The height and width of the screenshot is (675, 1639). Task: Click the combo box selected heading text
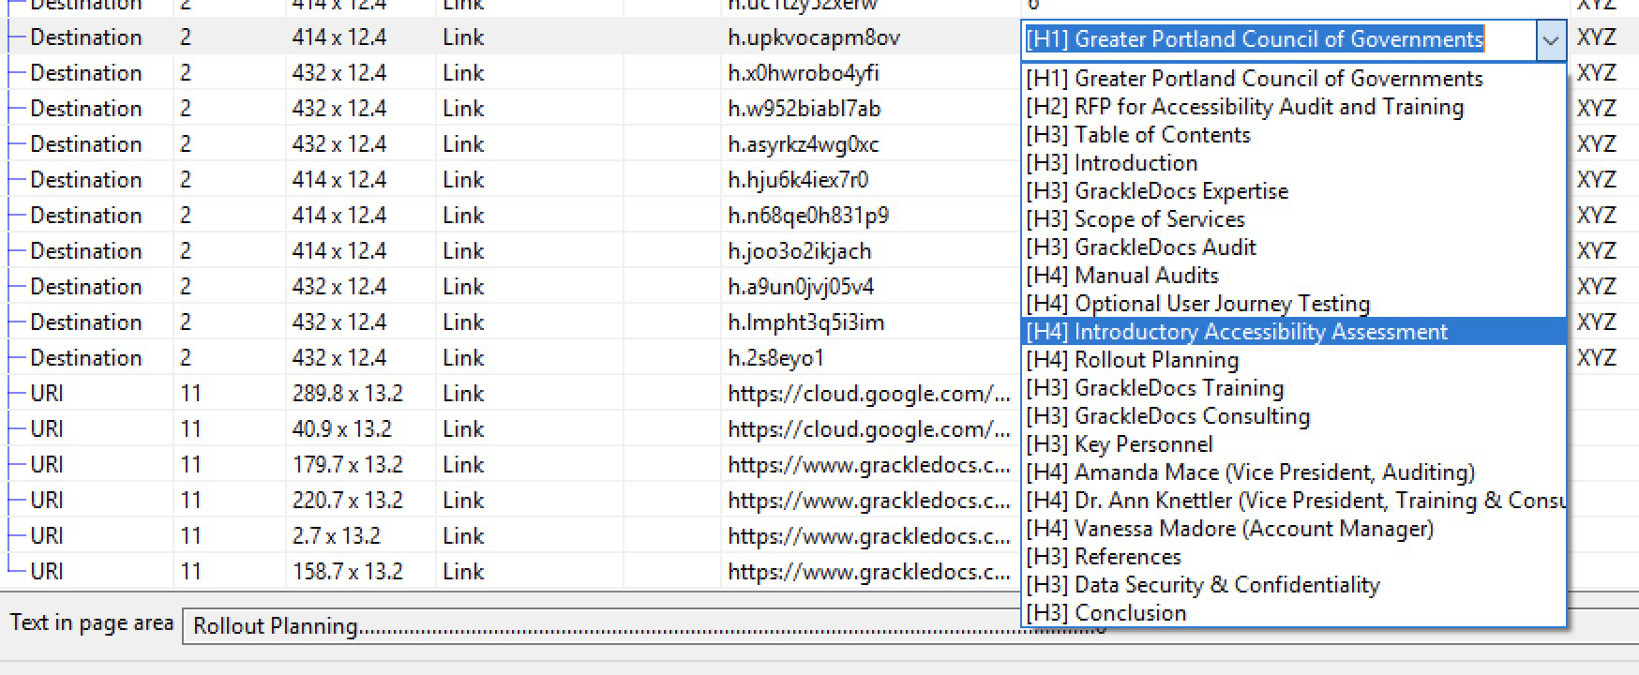click(x=1255, y=39)
